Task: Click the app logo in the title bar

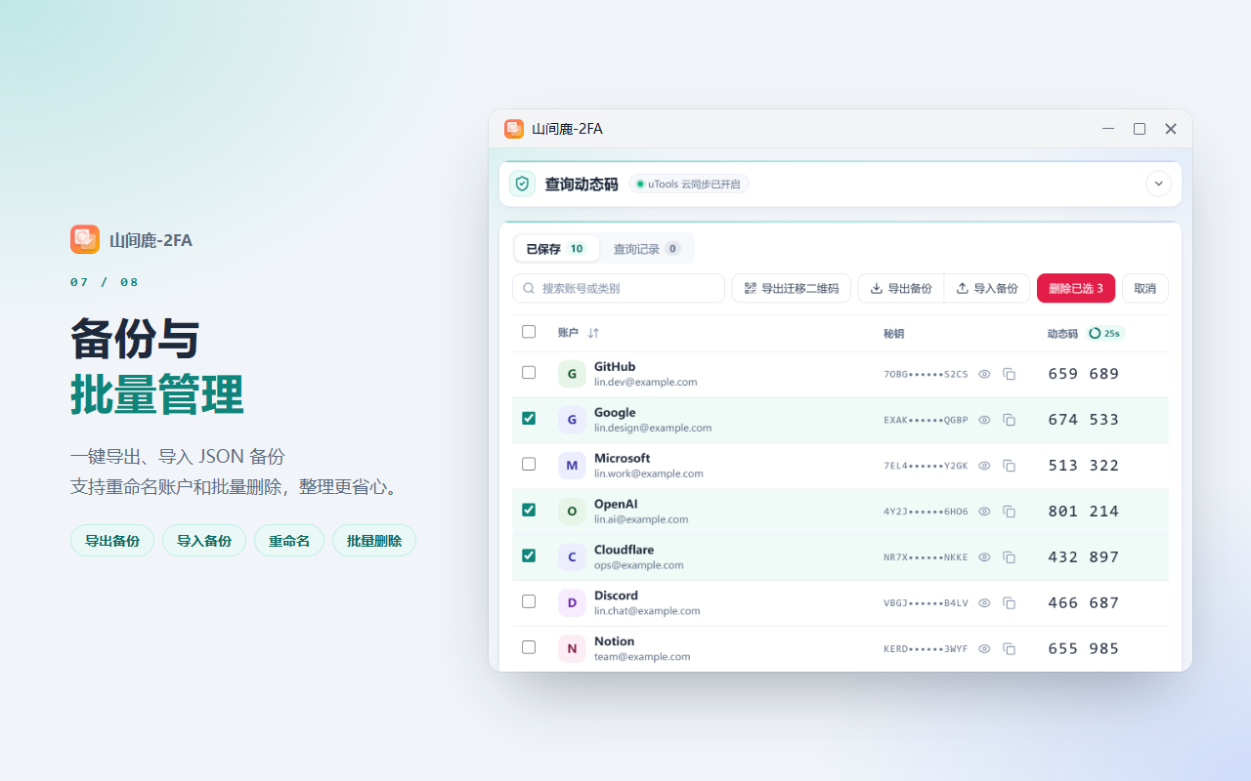Action: [514, 129]
